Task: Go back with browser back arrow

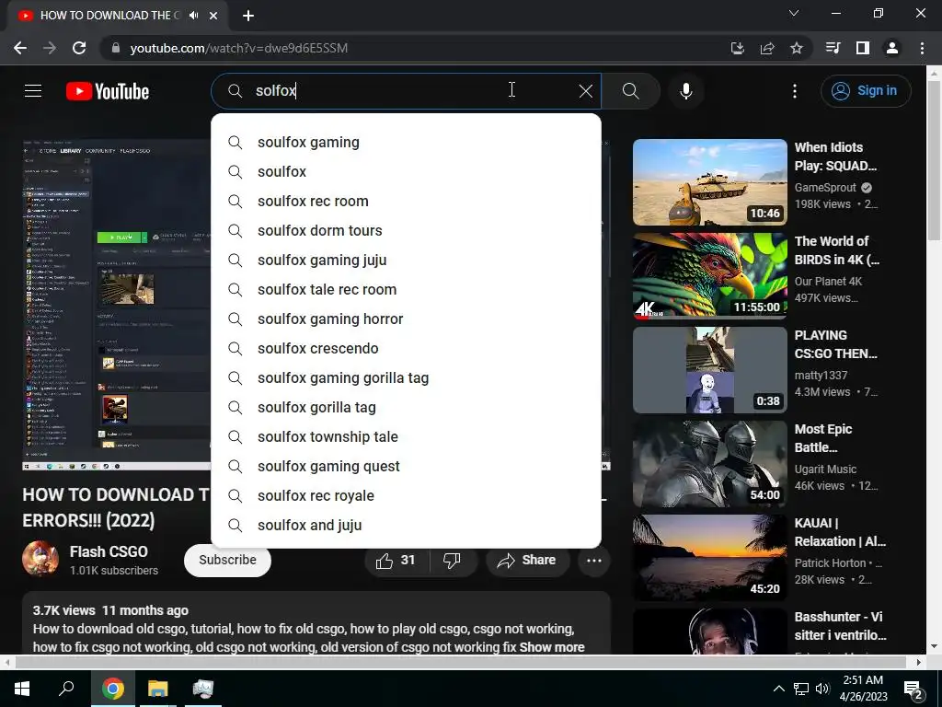Action: click(20, 48)
